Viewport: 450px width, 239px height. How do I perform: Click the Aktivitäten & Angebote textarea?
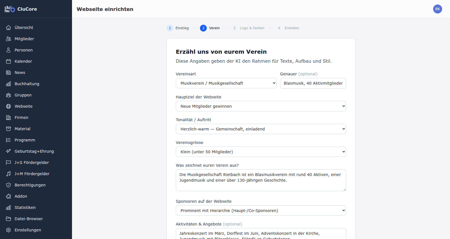[261, 234]
